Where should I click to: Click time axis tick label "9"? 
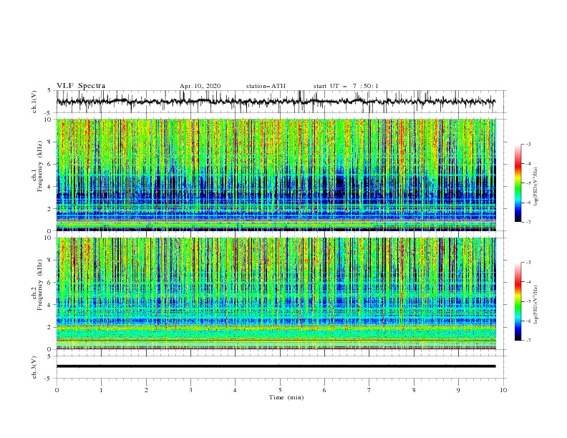458,390
